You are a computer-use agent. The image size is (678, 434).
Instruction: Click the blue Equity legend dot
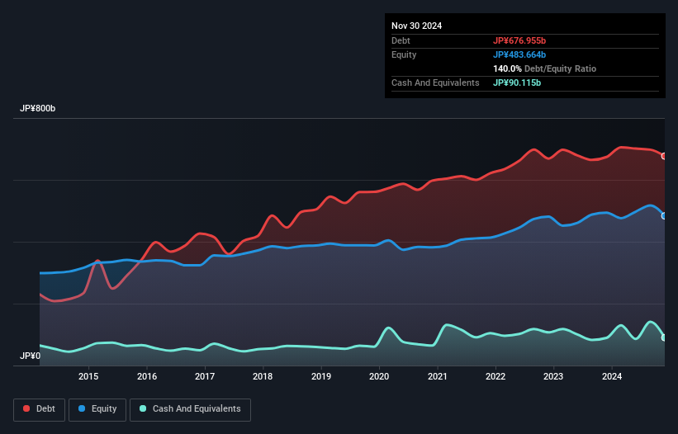click(x=82, y=408)
